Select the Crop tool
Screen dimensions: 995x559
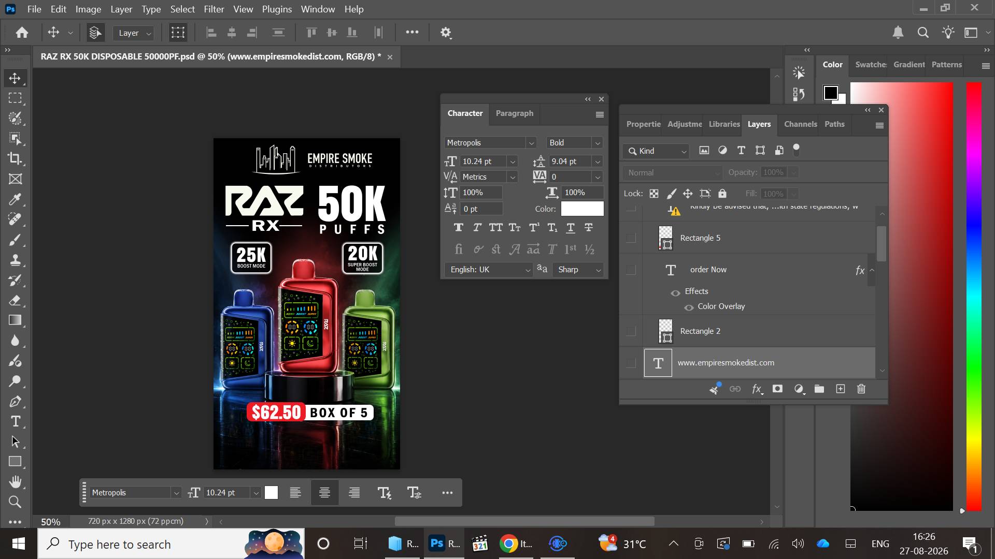(15, 158)
